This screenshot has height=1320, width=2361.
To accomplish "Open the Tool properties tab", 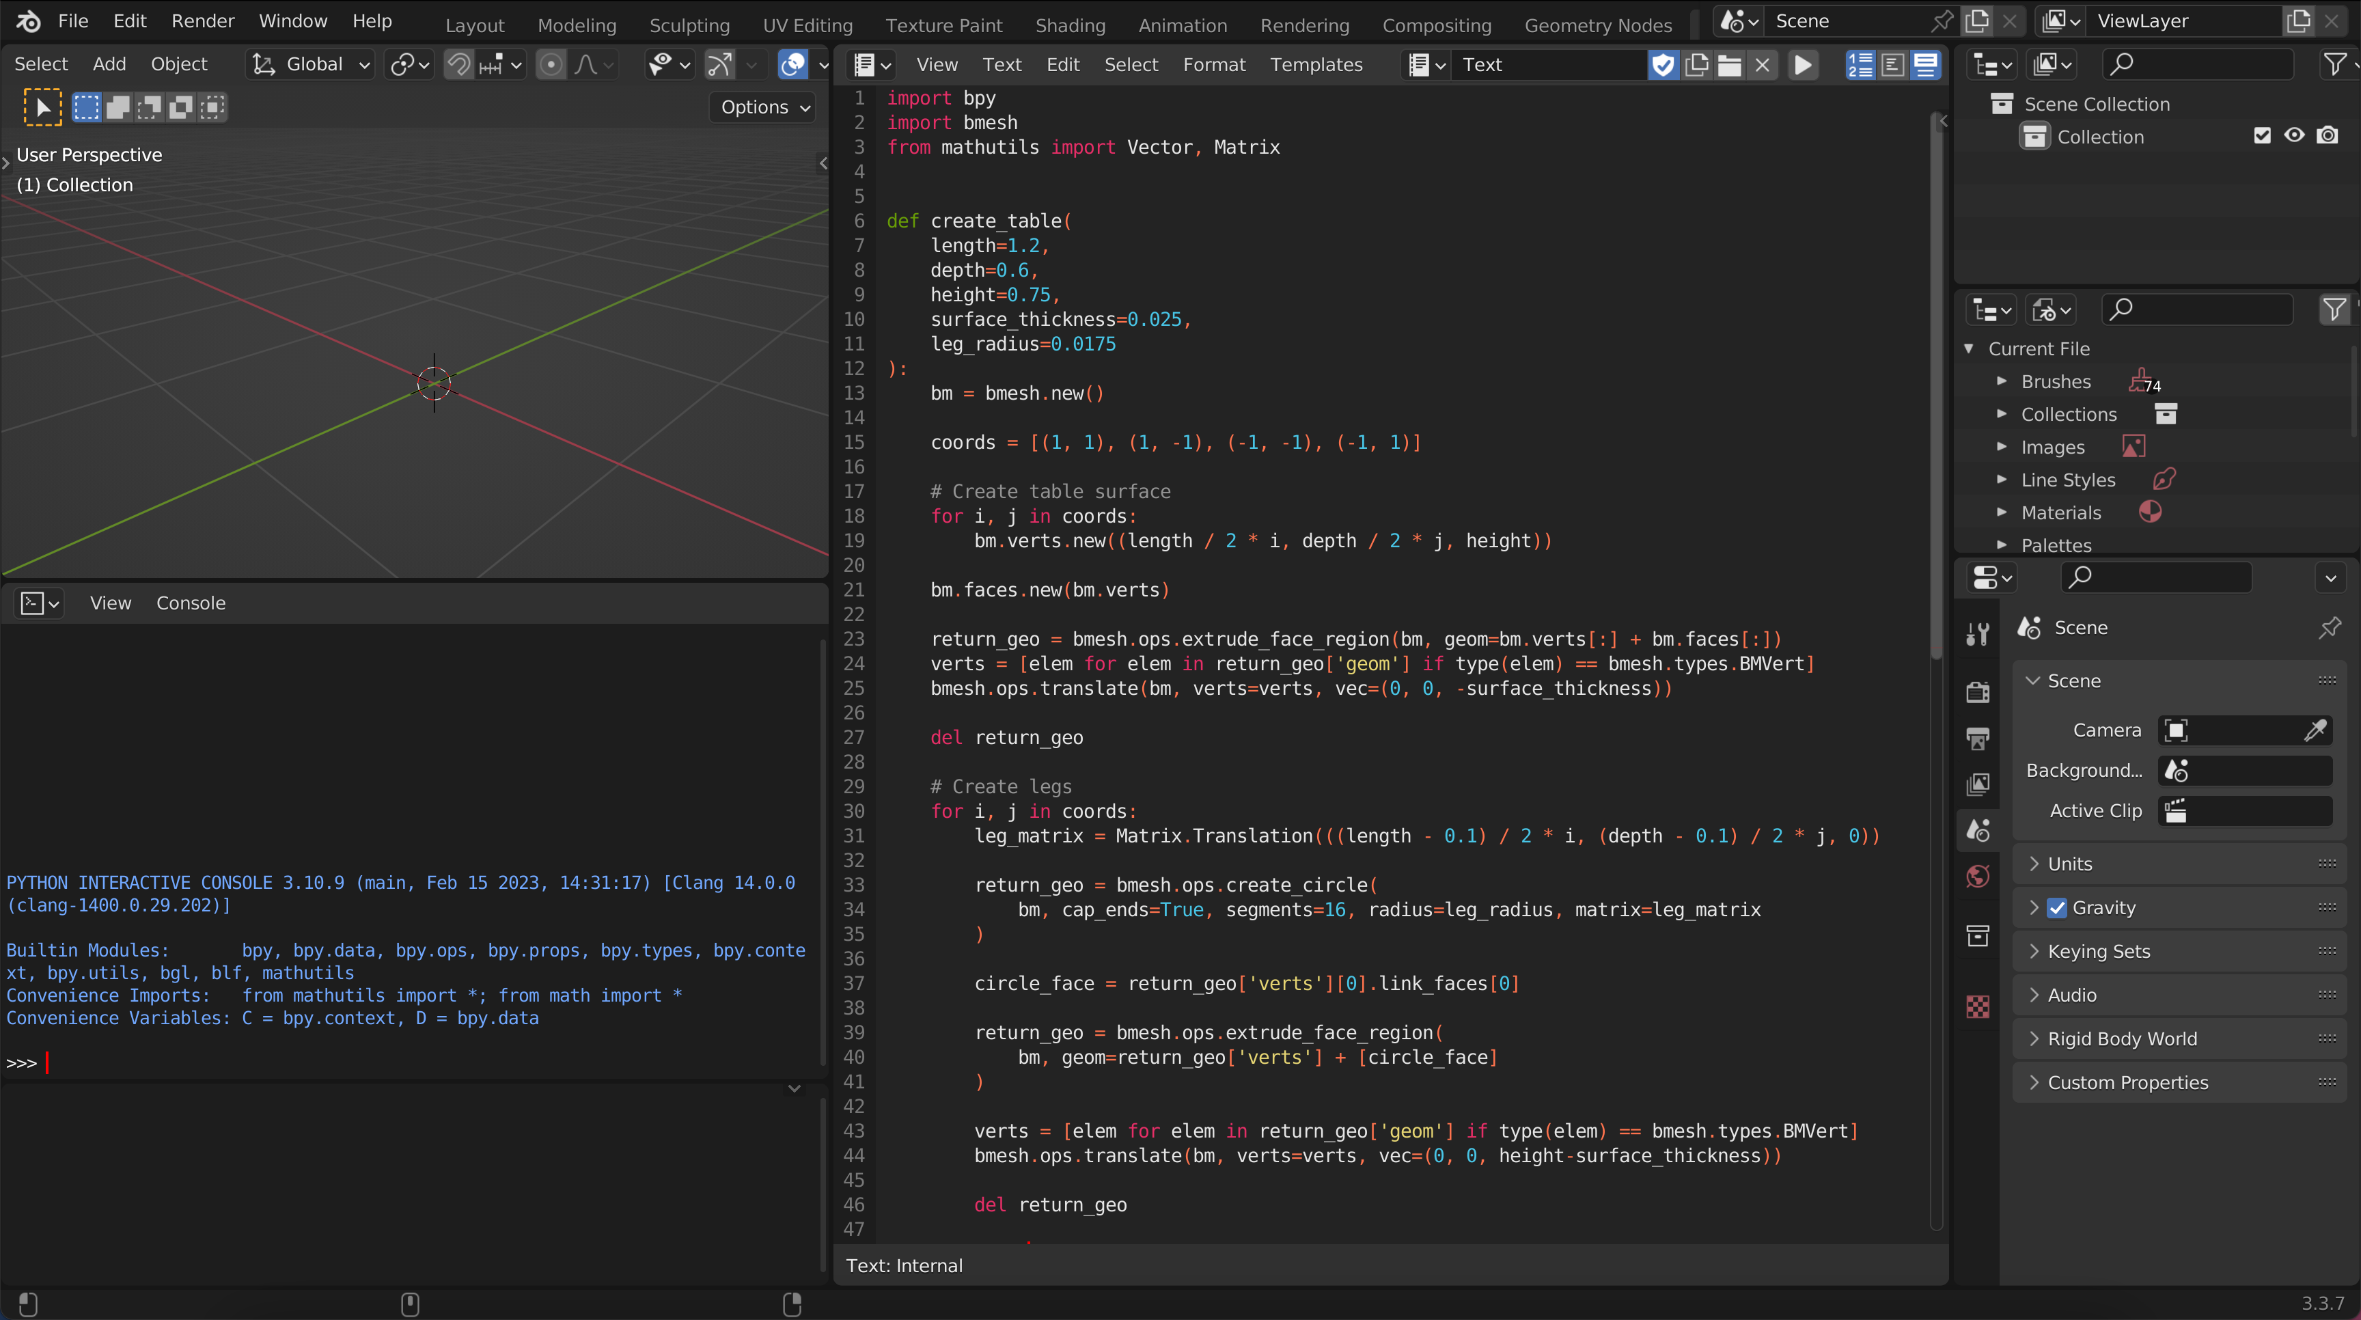I will pos(1978,634).
